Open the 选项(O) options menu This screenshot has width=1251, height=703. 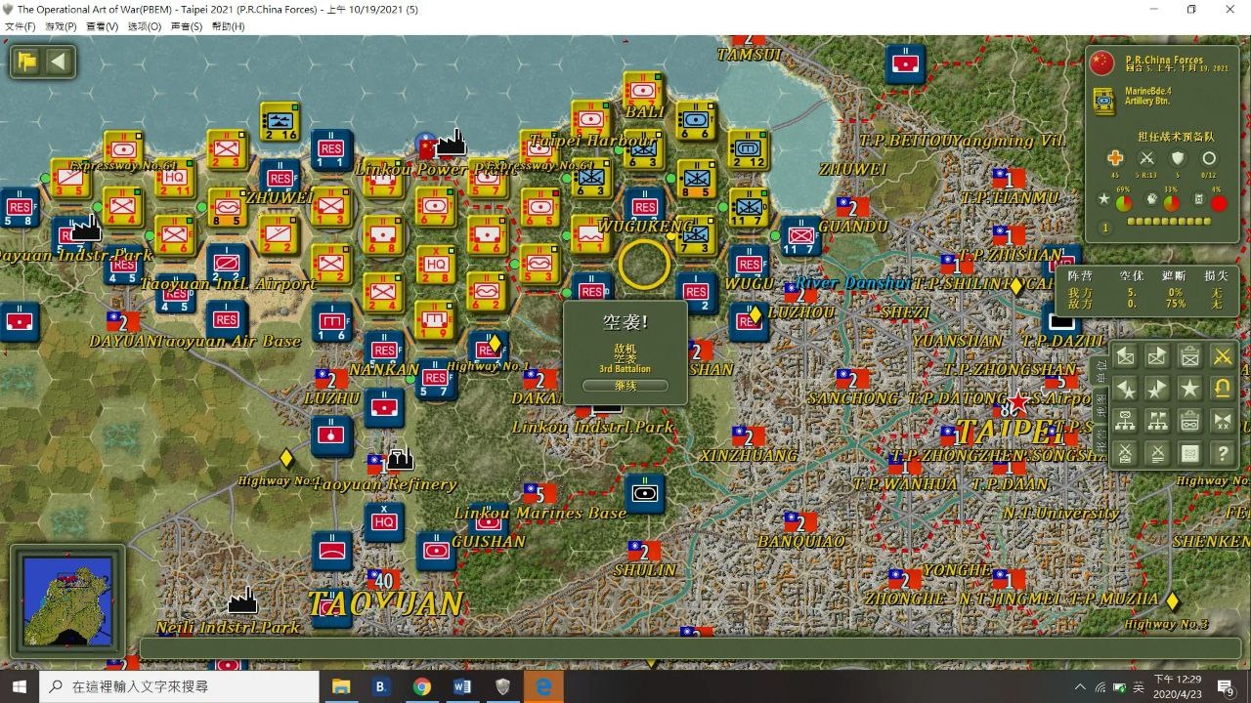pos(144,26)
